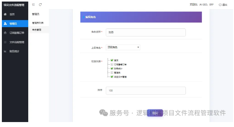
Task: Open 管理员列表 in the submenu
Action: point(38,23)
